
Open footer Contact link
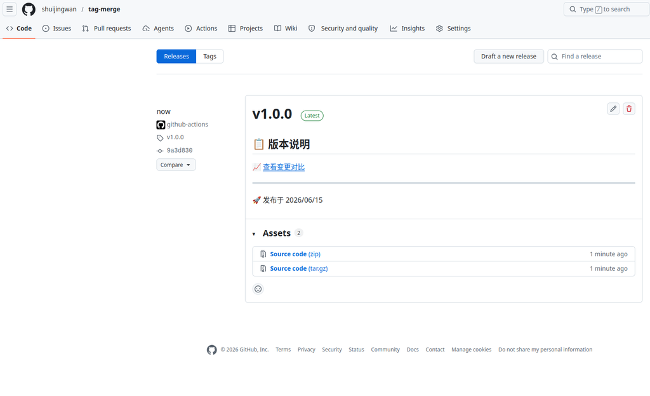435,350
